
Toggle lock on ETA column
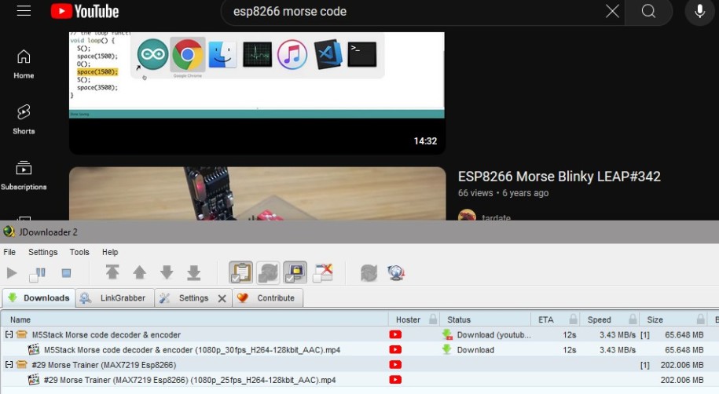[573, 319]
